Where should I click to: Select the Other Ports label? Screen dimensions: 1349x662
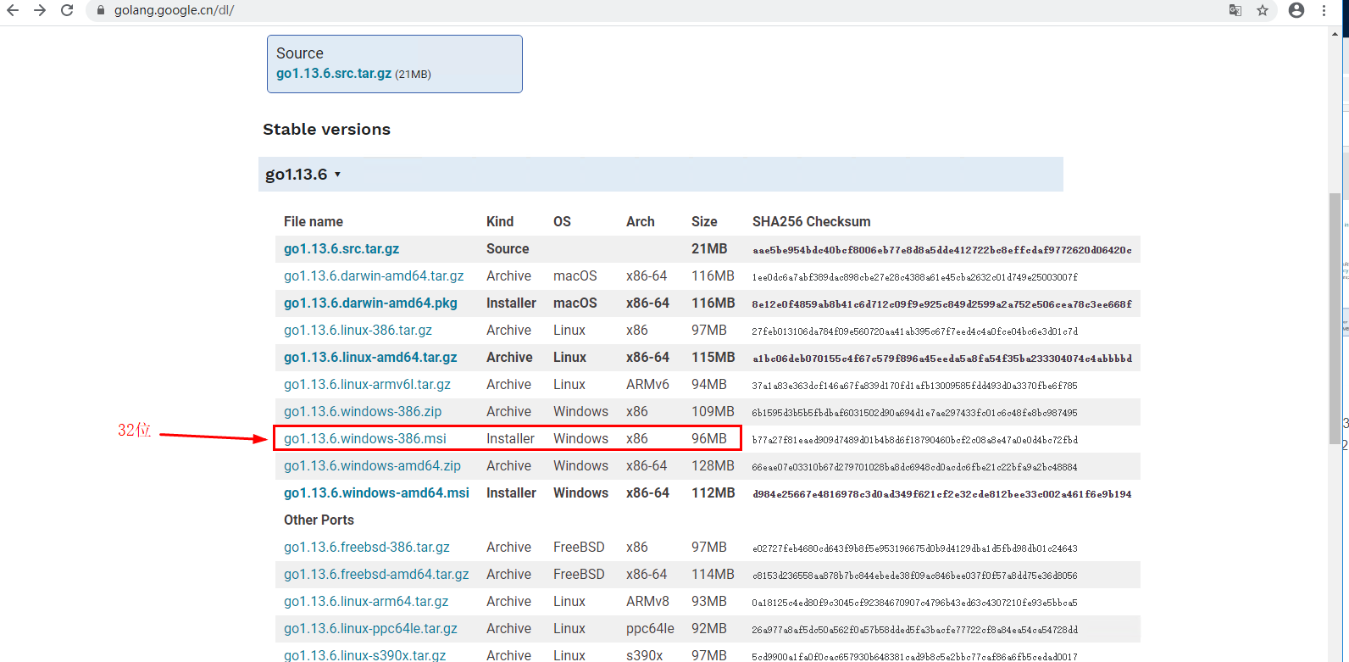point(319,520)
